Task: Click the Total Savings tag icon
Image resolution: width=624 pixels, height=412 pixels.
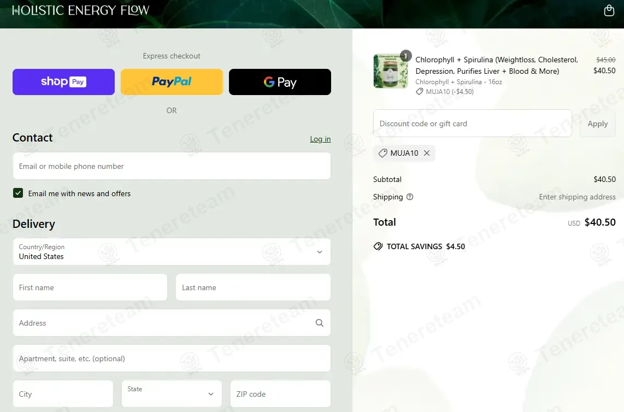Action: 378,246
